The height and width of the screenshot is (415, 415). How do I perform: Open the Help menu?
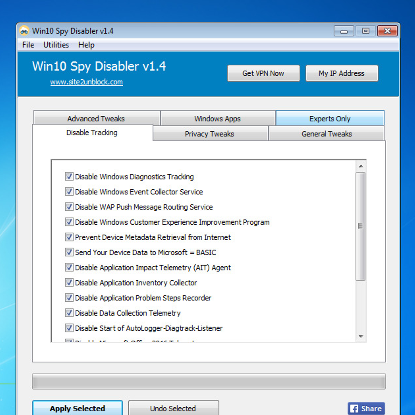click(x=86, y=45)
